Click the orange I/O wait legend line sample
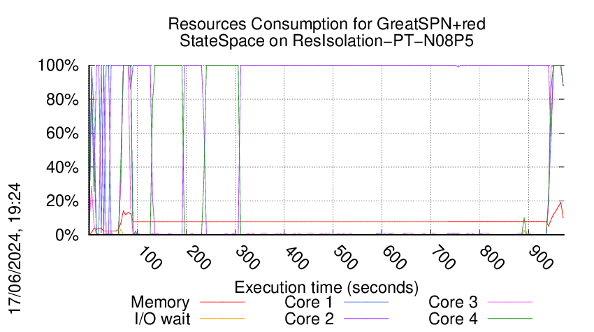 tap(222, 319)
